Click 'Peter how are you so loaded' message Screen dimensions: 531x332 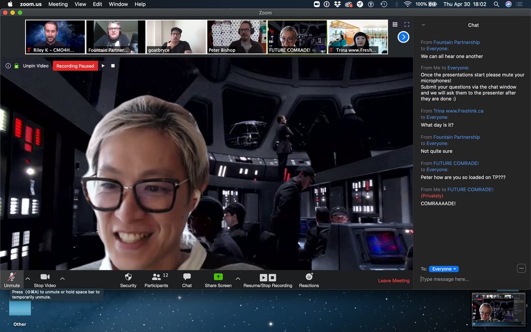coord(463,177)
